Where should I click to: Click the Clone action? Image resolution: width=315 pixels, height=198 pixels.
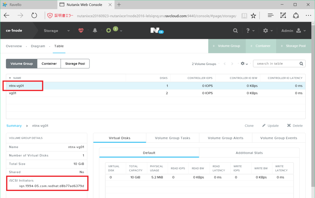point(249,126)
